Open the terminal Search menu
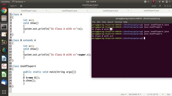This screenshot has height=96, width=172. pos(110,22)
